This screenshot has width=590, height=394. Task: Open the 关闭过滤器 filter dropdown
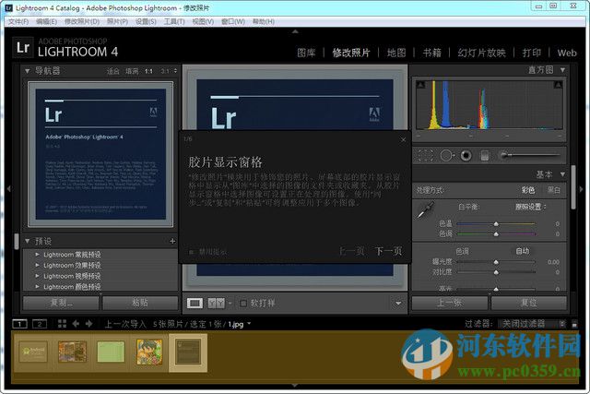click(x=531, y=324)
